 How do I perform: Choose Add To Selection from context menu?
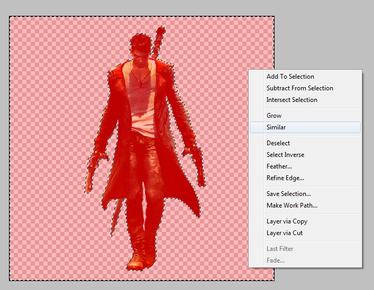[305, 77]
